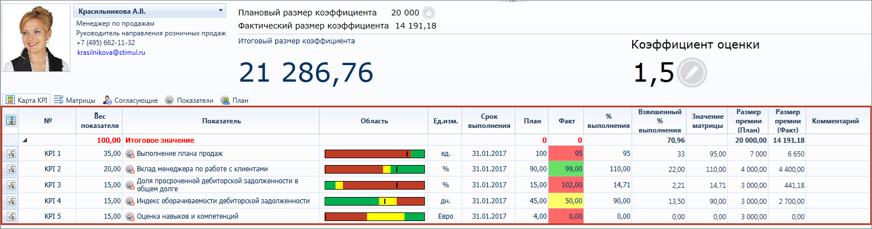Click the Евро unit cell in KPI 5
Image resolution: width=872 pixels, height=229 pixels.
click(445, 216)
